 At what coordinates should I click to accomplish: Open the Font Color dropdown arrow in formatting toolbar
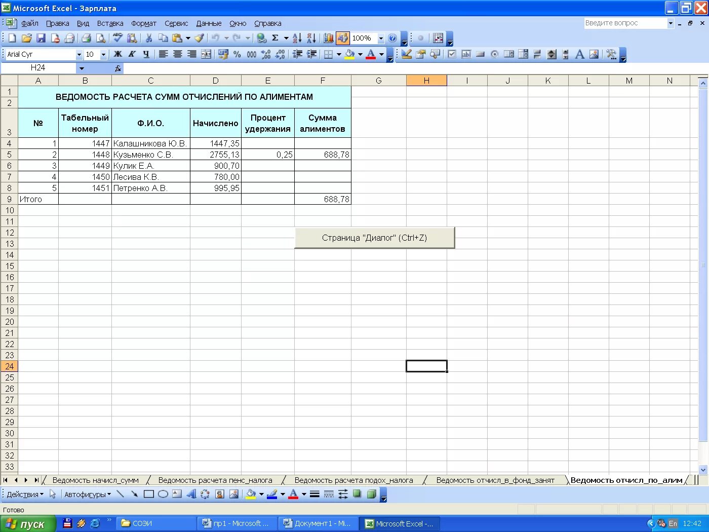coord(381,54)
